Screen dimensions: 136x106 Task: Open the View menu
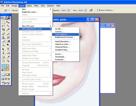point(43,6)
